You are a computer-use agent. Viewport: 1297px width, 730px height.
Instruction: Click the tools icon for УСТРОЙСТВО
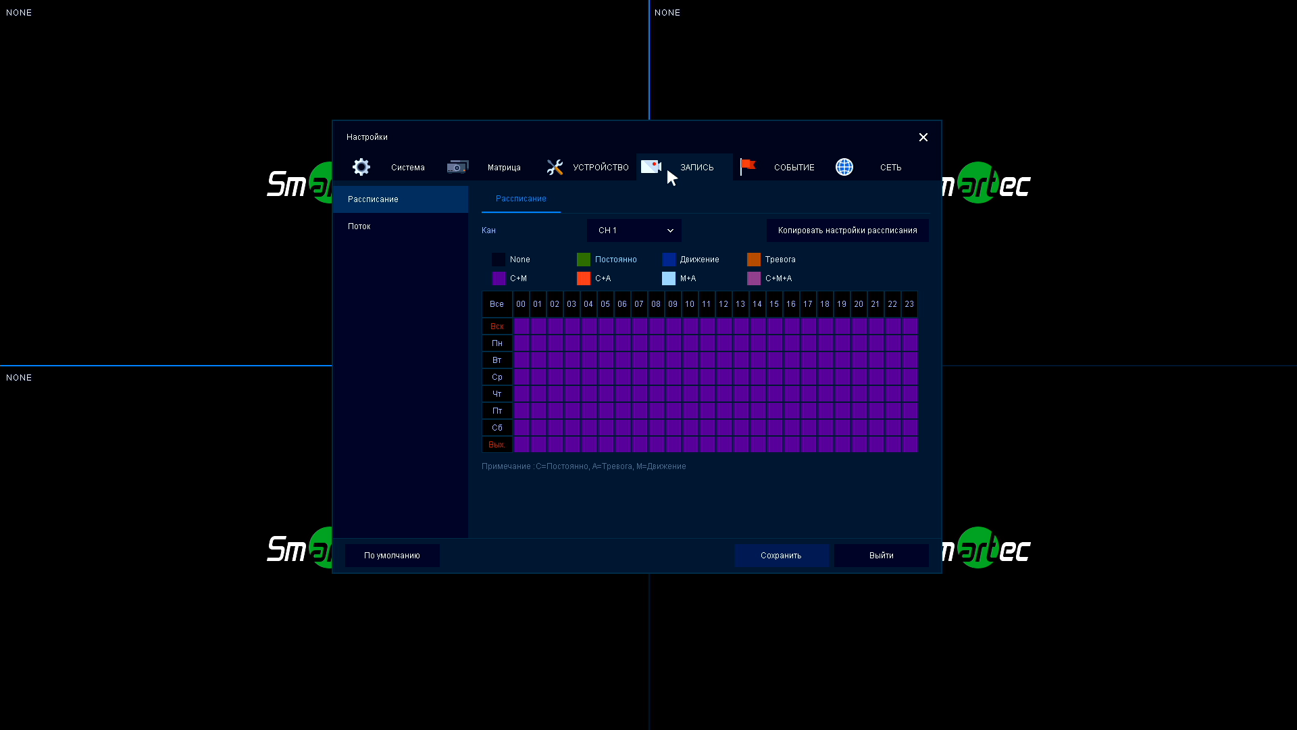555,167
